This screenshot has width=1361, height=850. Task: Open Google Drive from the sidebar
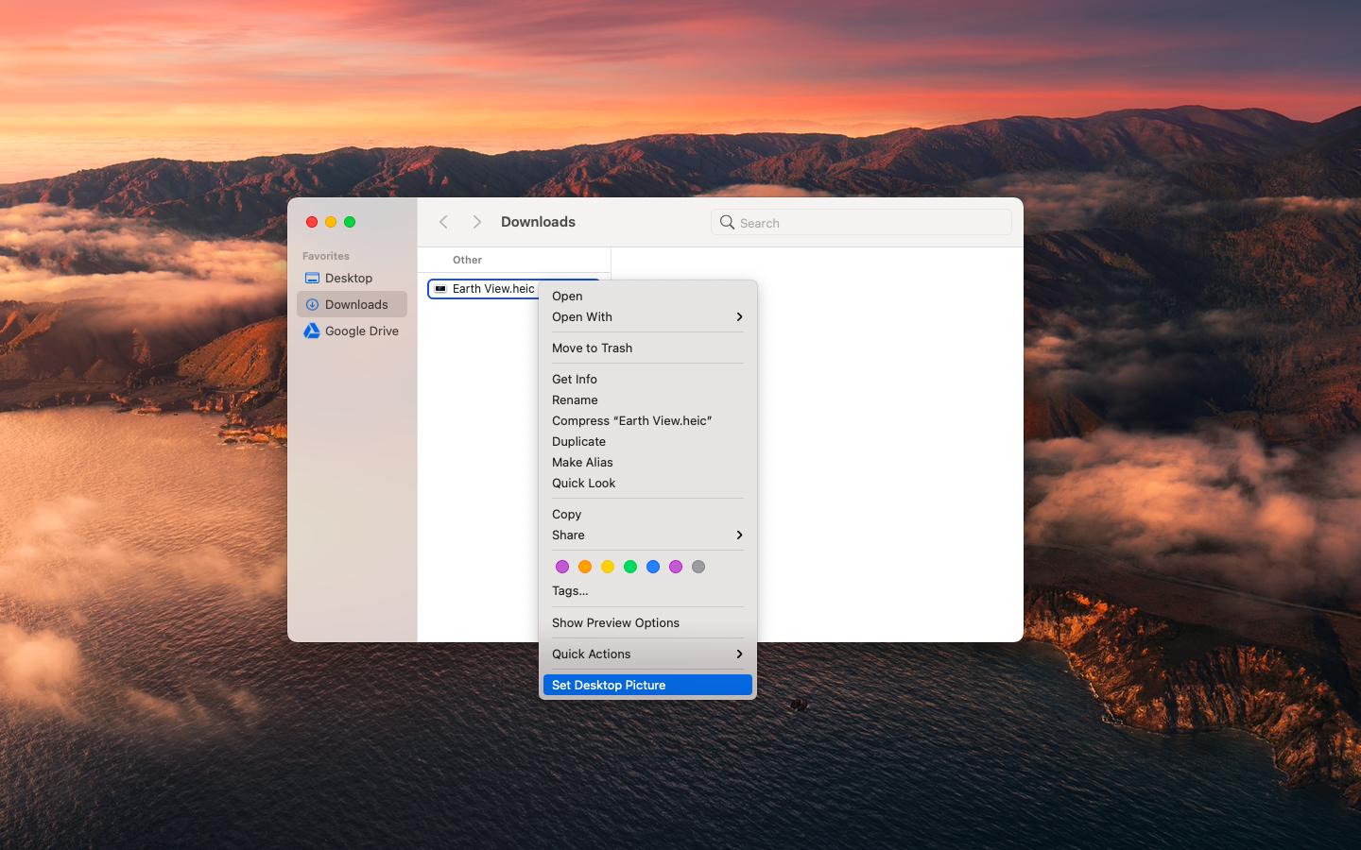coord(352,331)
